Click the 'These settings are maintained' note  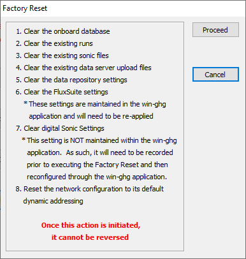(95, 104)
